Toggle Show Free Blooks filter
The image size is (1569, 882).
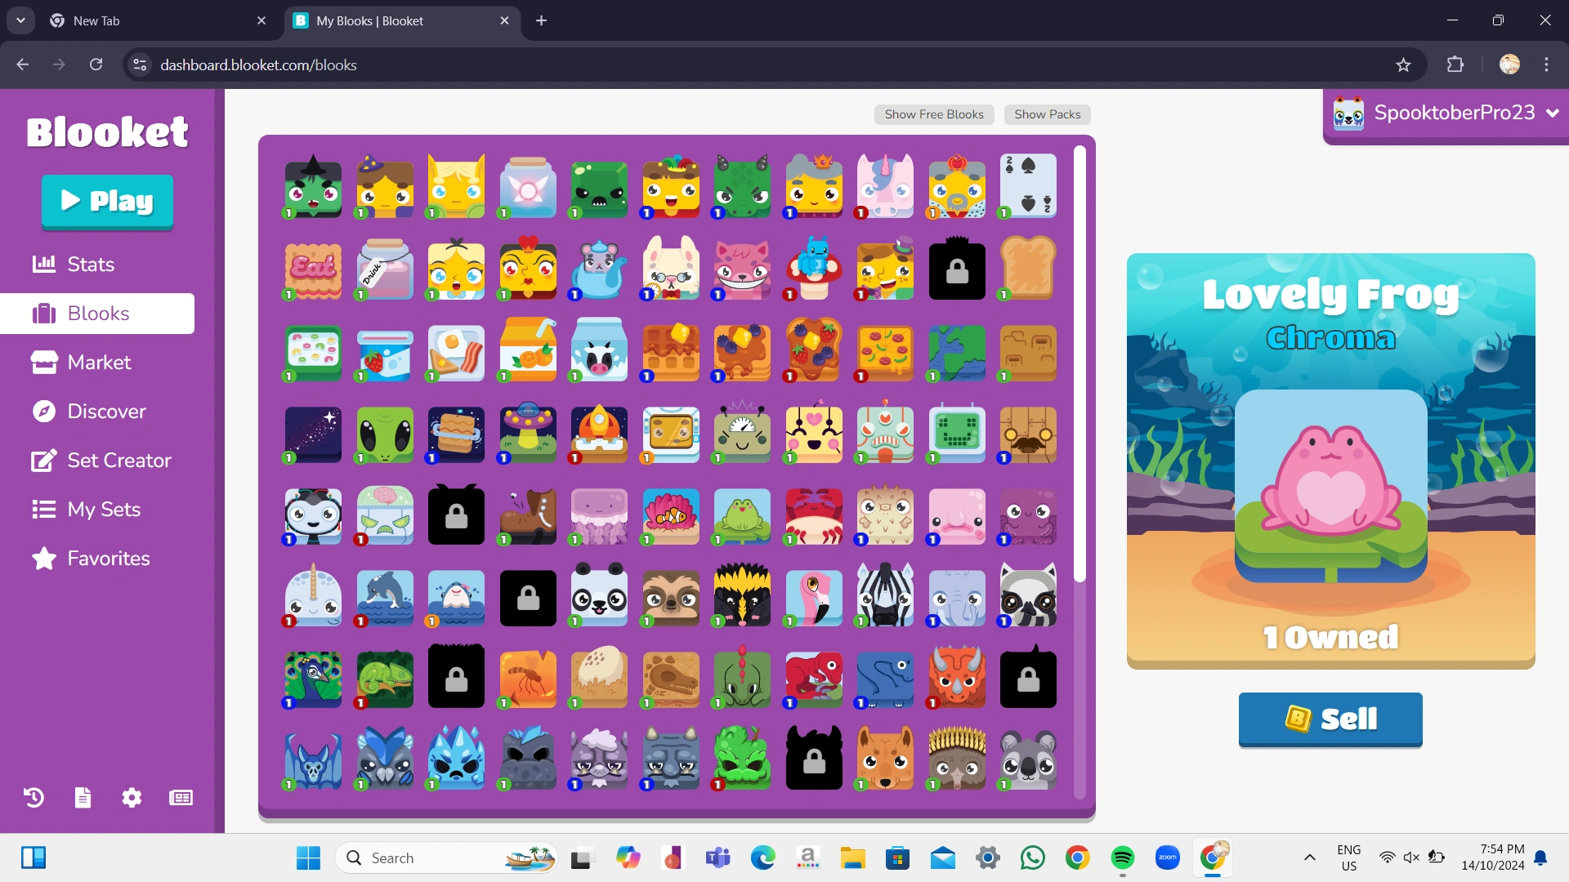pyautogui.click(x=934, y=114)
